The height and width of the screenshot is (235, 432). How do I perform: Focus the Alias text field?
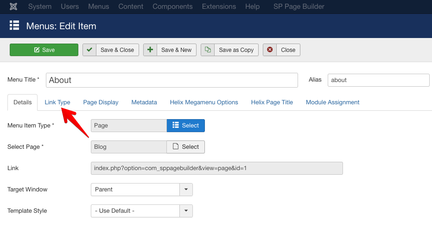point(378,80)
